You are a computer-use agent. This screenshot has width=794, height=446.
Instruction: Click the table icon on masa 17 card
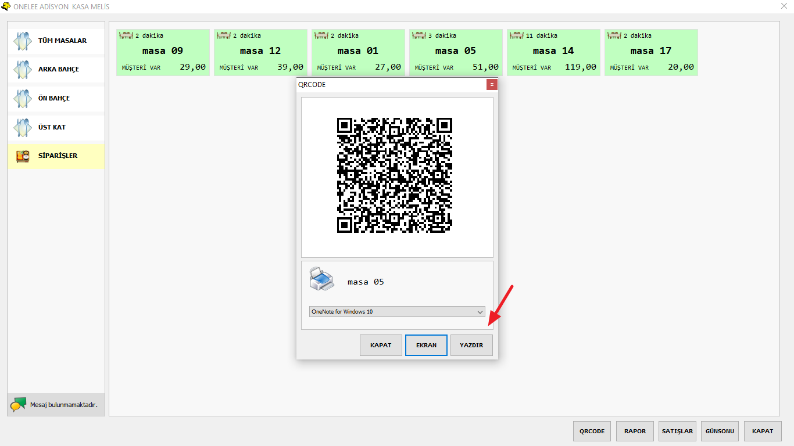(x=615, y=36)
